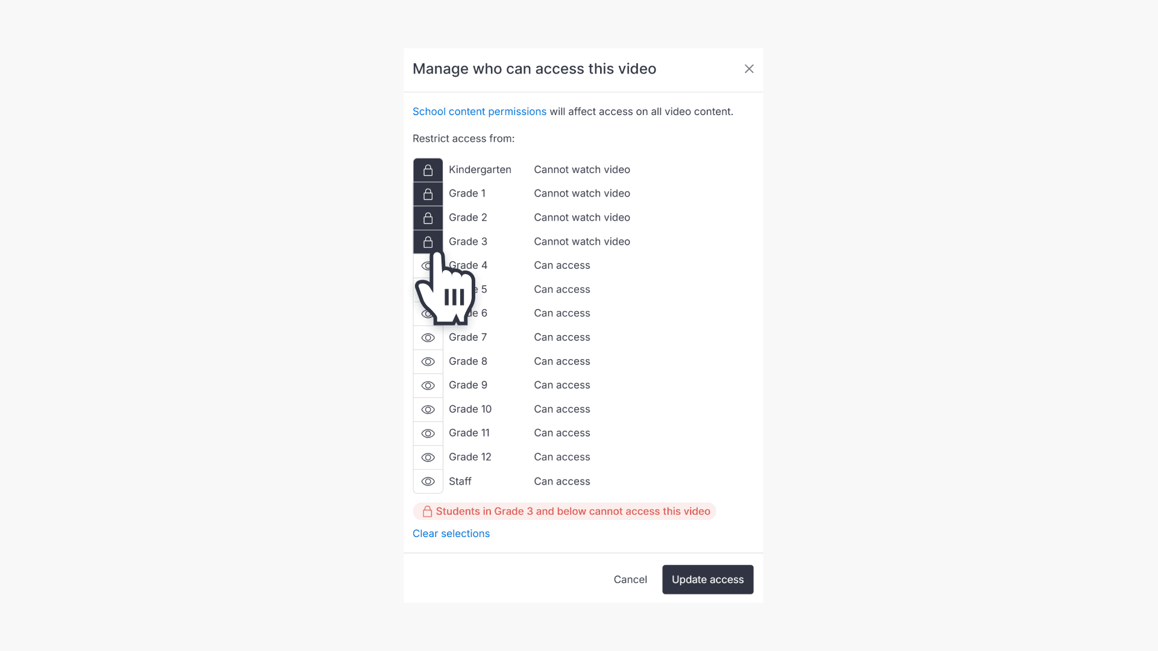This screenshot has height=651, width=1158.
Task: Toggle visibility for Grade 8
Action: click(428, 361)
